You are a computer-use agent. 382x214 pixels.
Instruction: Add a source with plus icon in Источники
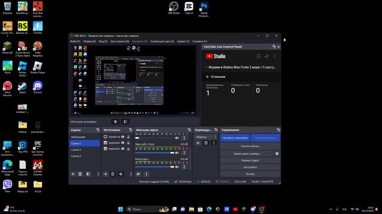106,174
